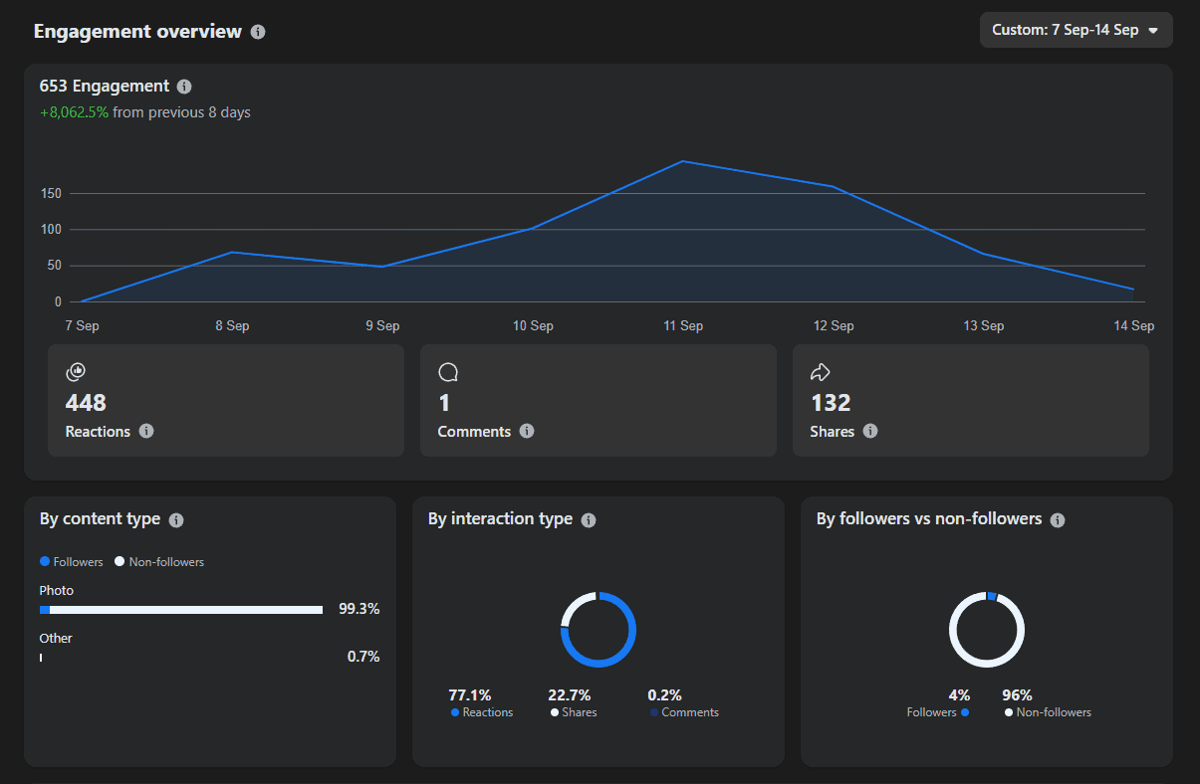Click the Photo content type bar
Screen dimensions: 1200x784
(181, 610)
